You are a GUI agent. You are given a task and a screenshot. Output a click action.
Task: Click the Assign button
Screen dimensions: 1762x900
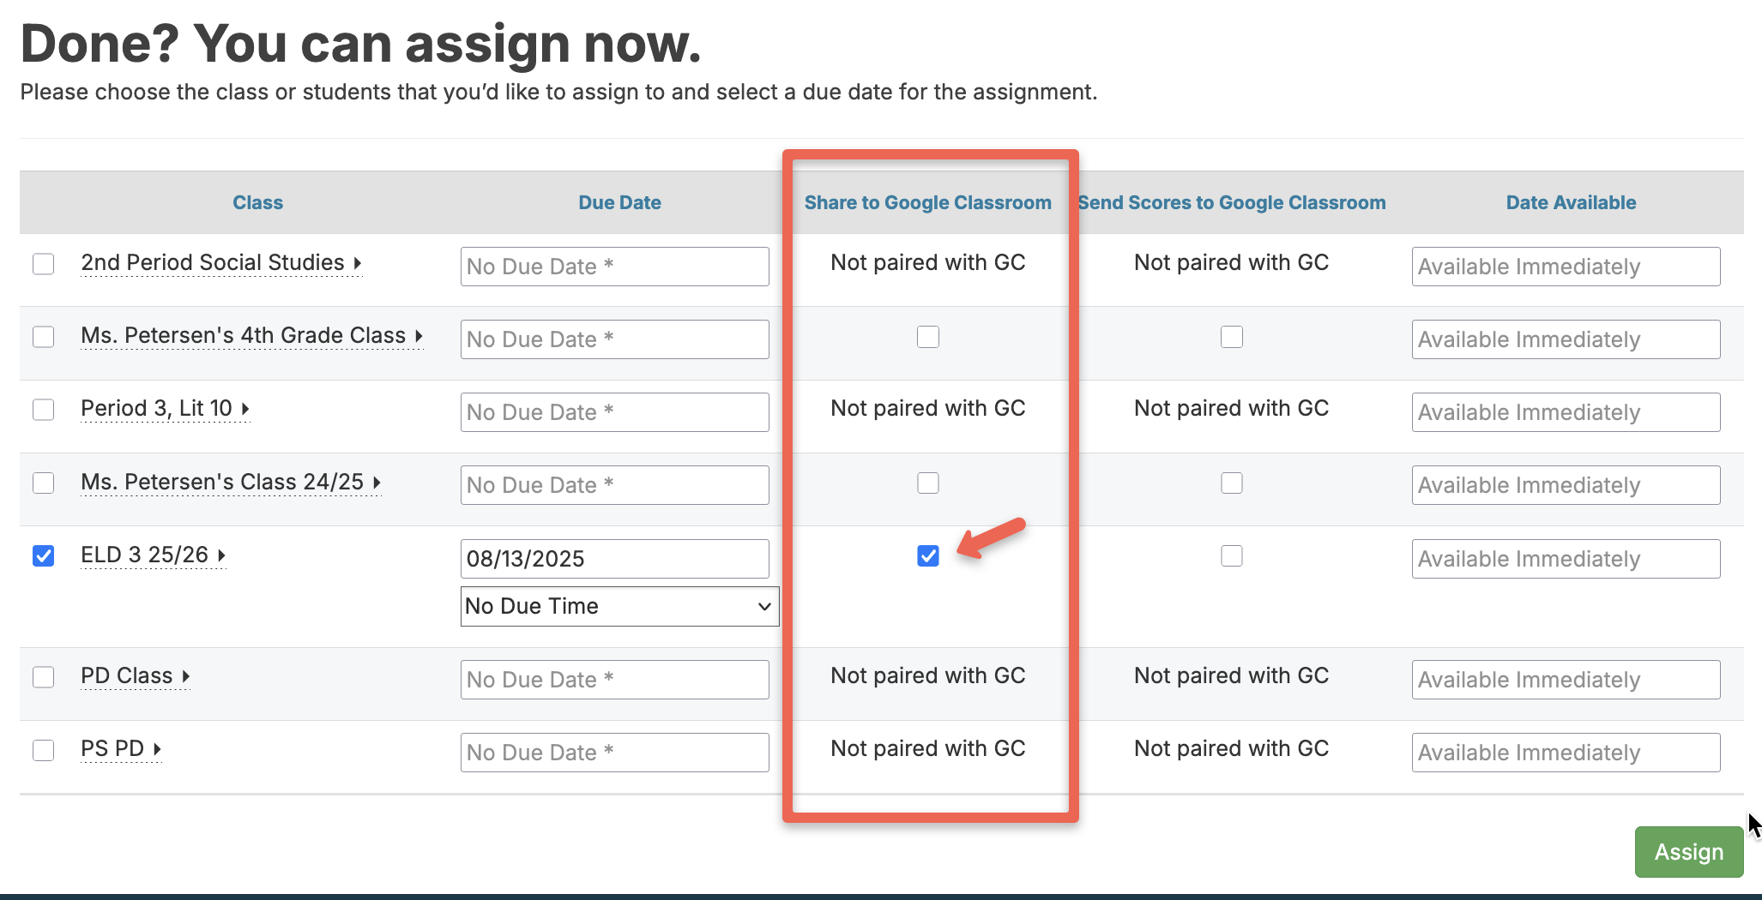(1687, 851)
